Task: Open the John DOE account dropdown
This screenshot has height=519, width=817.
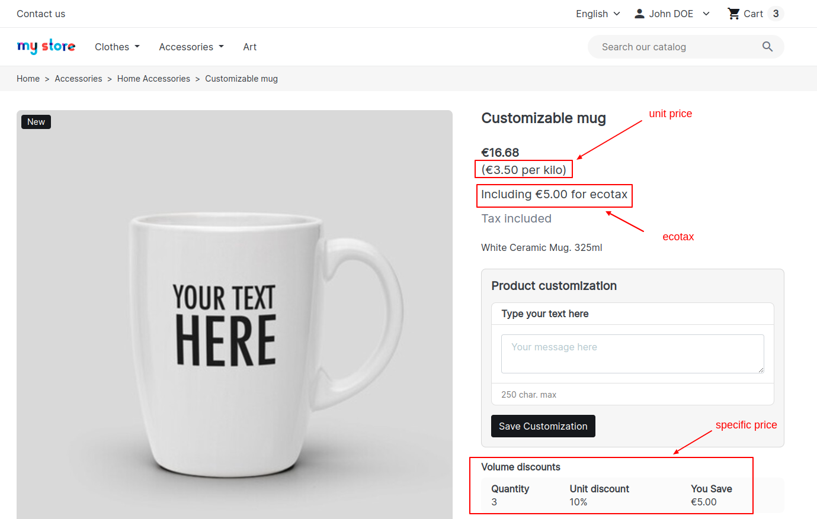Action: point(671,14)
